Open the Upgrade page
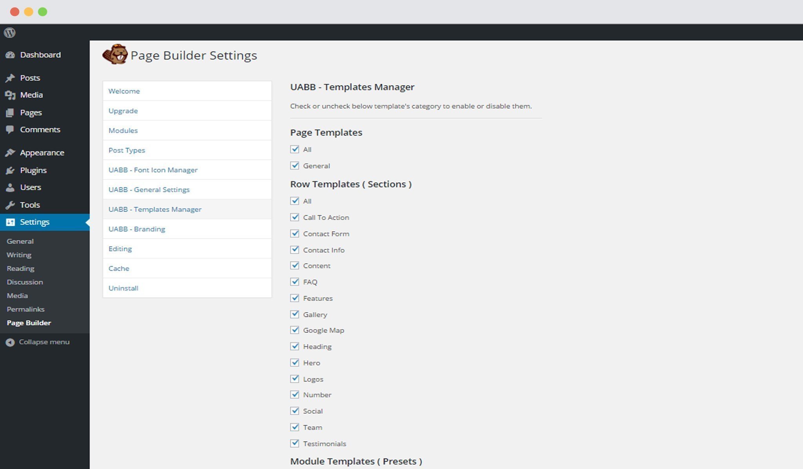Viewport: 803px width, 469px height. click(123, 110)
